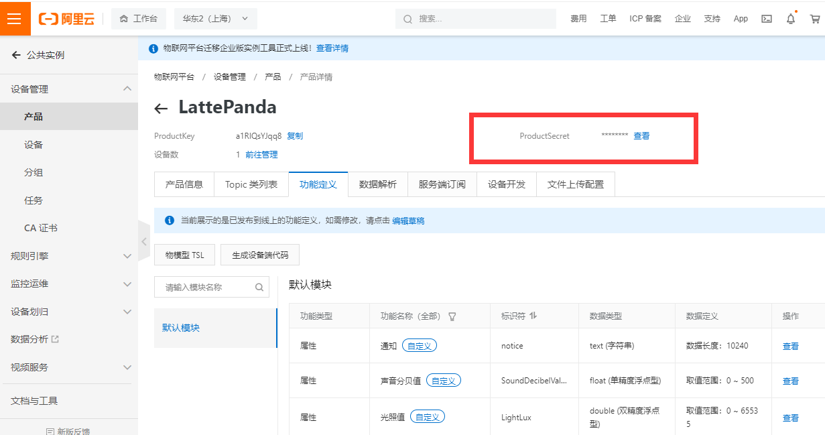Click the Alibaba Cloud logo
Screen dimensions: 825x435
[66, 19]
